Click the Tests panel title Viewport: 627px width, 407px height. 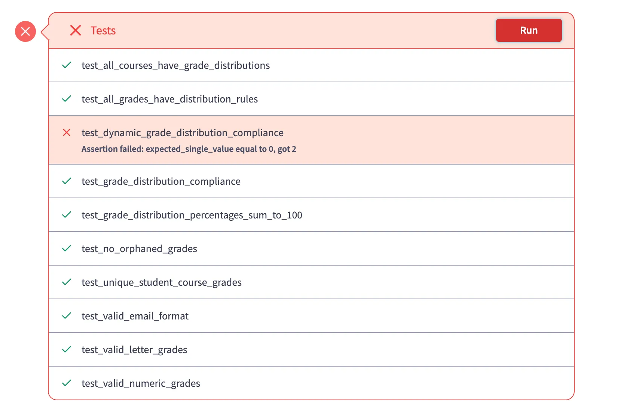(103, 30)
